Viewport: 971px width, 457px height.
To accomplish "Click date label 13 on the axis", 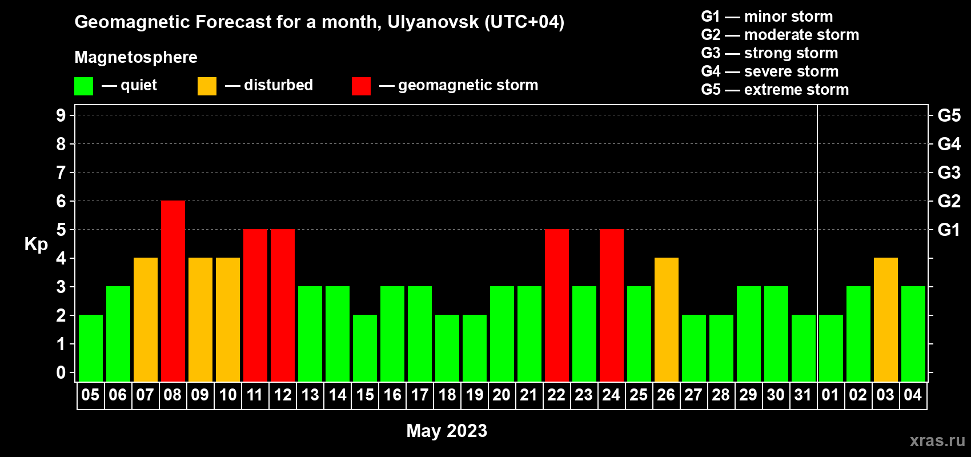I will click(310, 395).
